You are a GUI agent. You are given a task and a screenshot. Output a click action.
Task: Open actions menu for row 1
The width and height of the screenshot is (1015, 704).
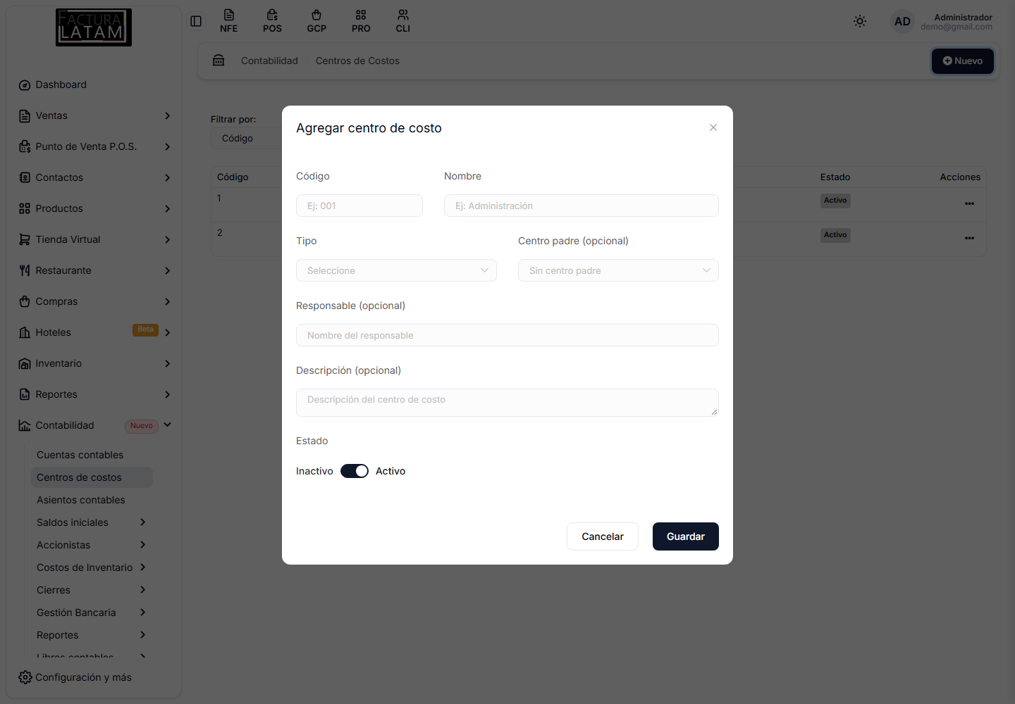tap(969, 203)
